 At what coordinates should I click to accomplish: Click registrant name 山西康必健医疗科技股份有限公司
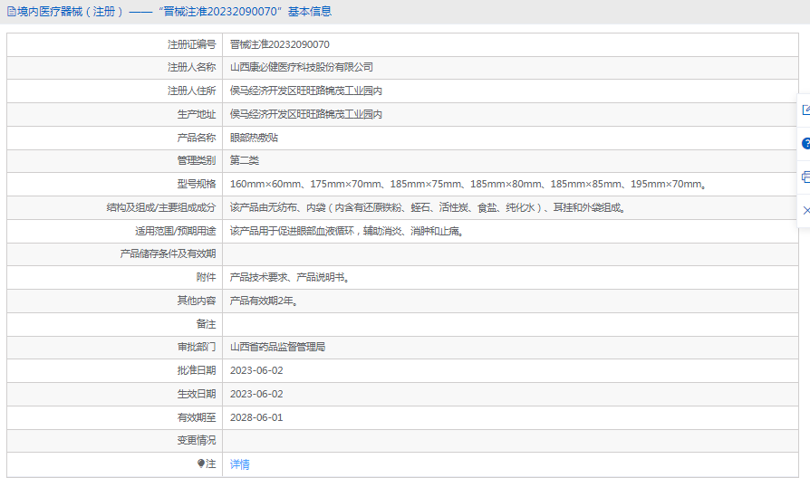(301, 67)
